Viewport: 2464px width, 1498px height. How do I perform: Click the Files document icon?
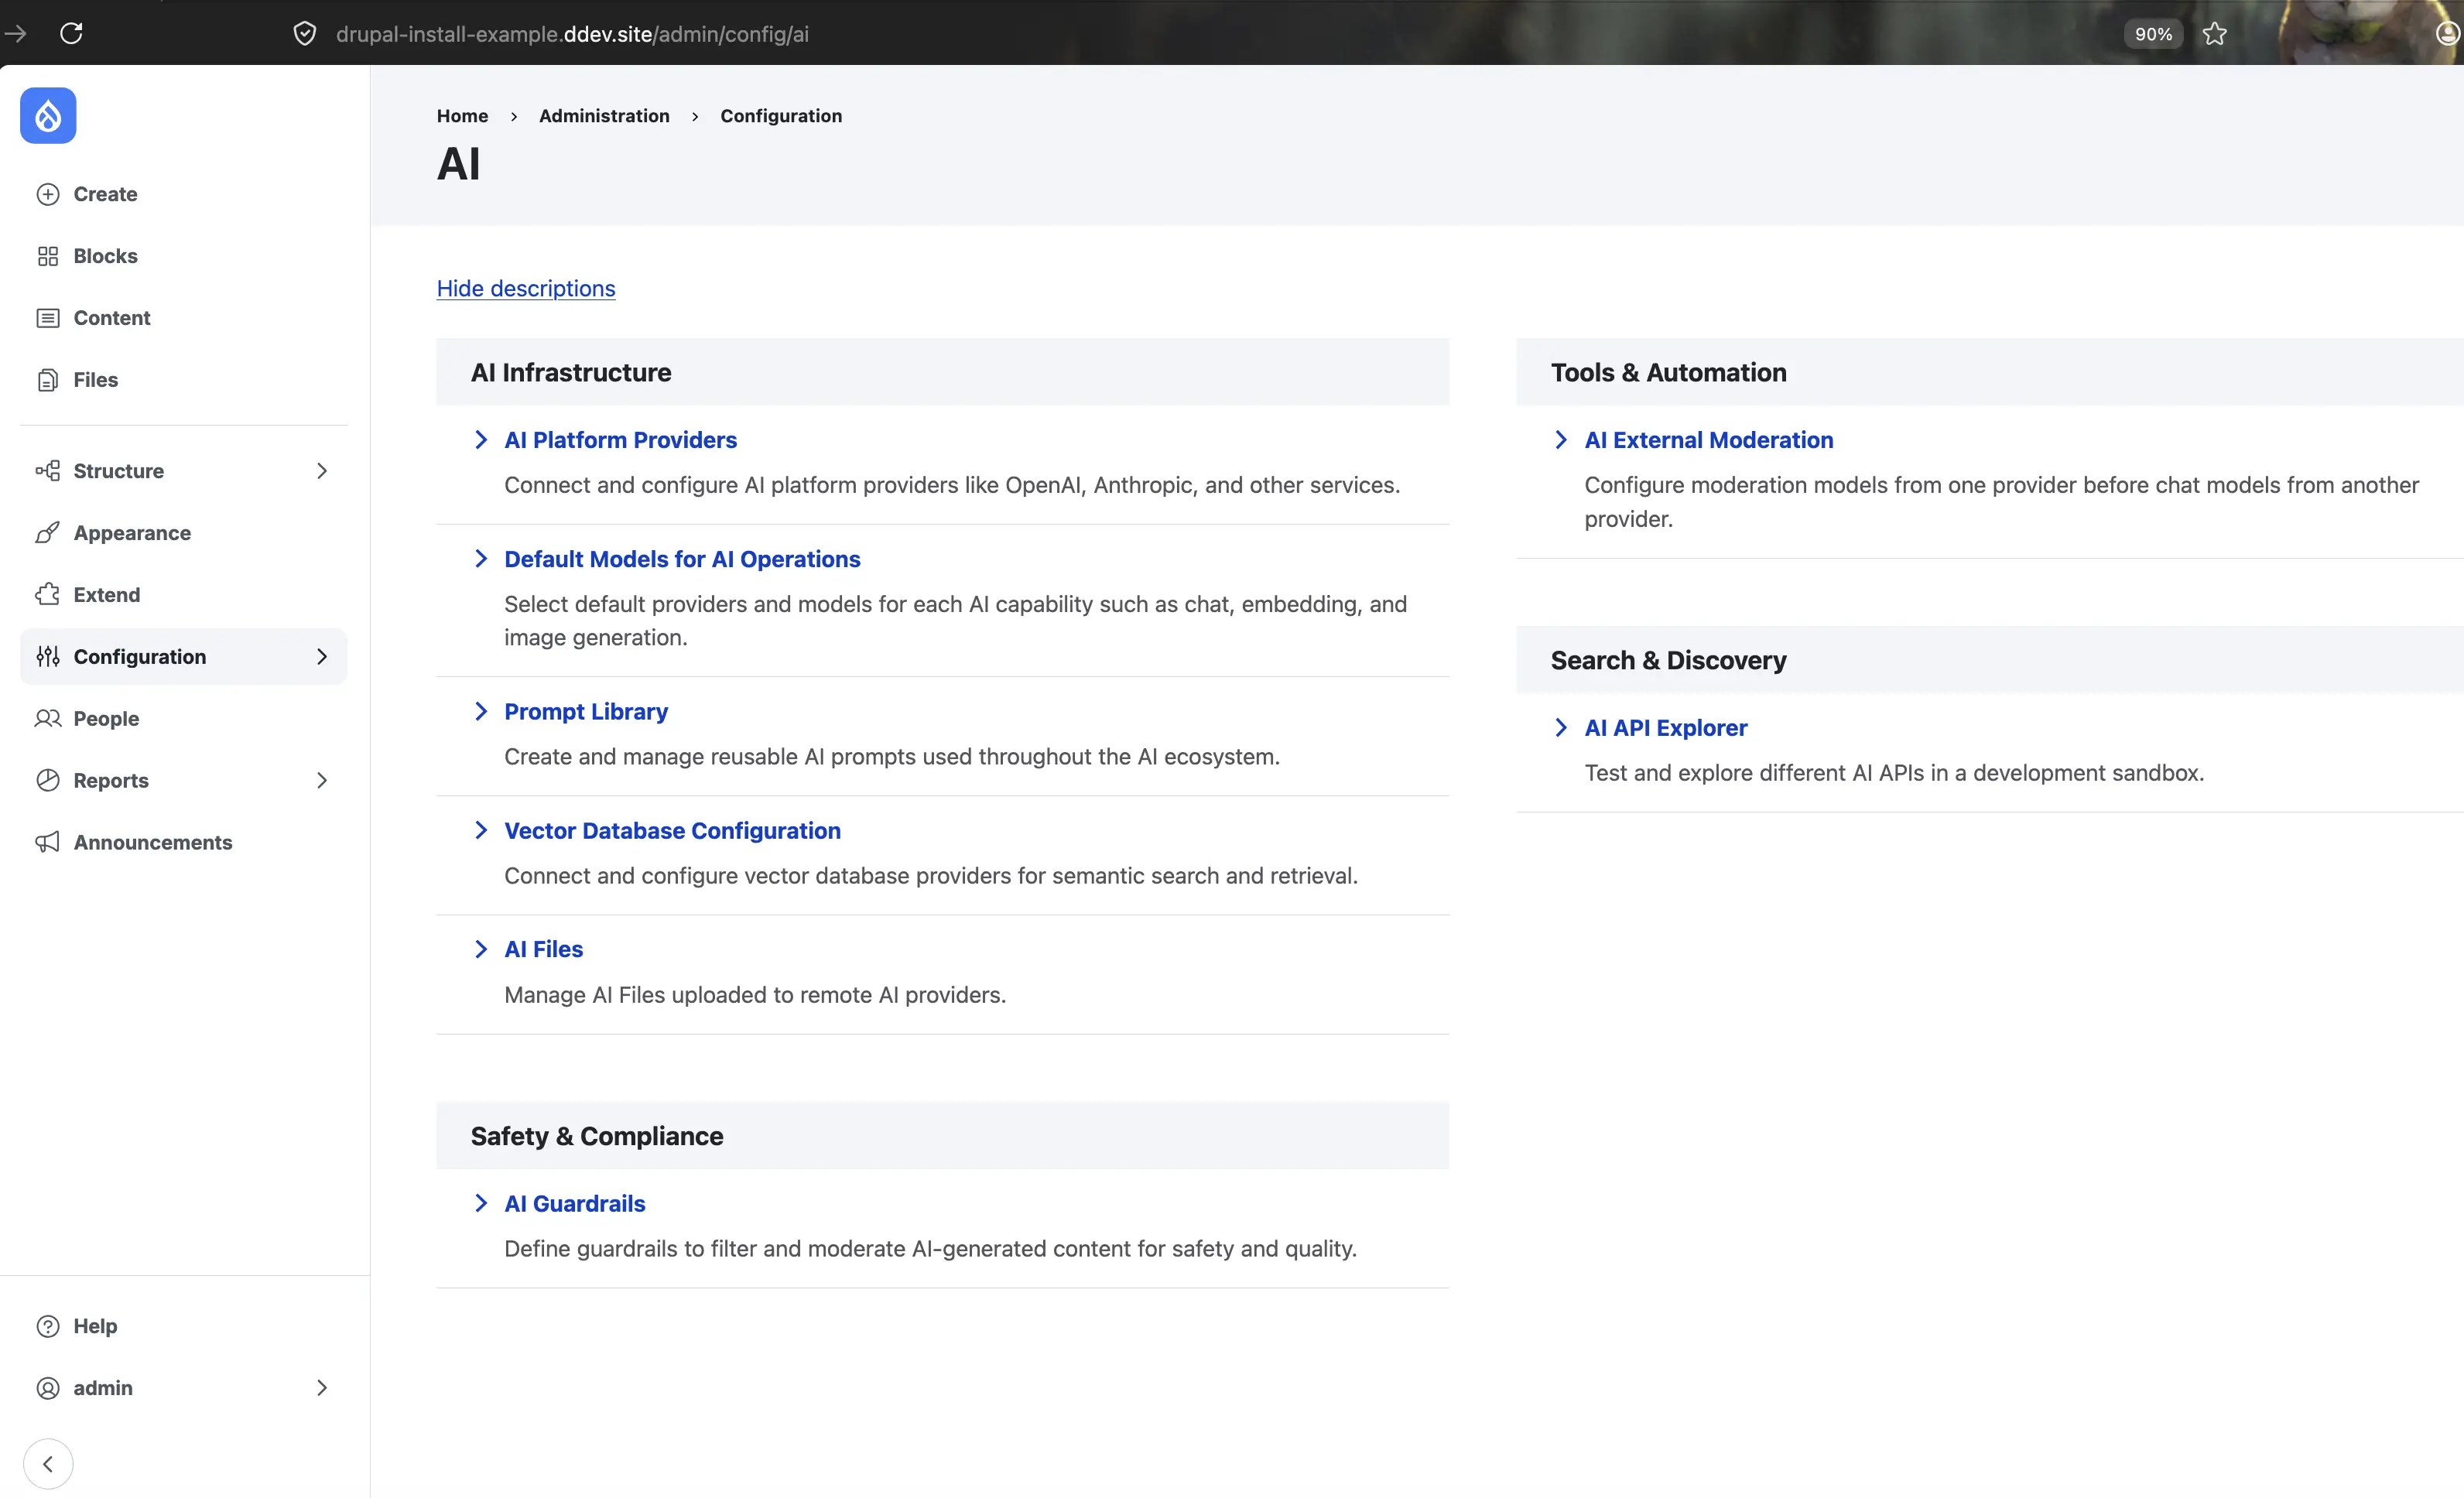pyautogui.click(x=48, y=380)
